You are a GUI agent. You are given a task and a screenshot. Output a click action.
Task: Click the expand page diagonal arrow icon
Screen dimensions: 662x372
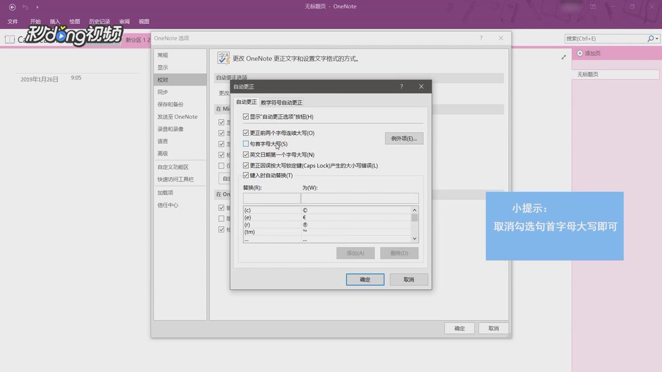point(564,57)
